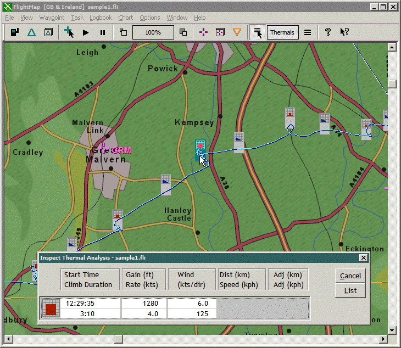Image resolution: width=401 pixels, height=348 pixels.
Task: Click the List button
Action: [x=350, y=291]
